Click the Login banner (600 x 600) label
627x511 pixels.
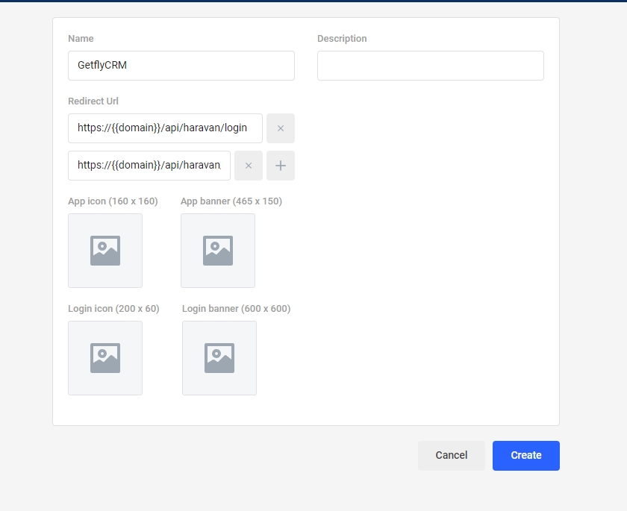point(236,309)
